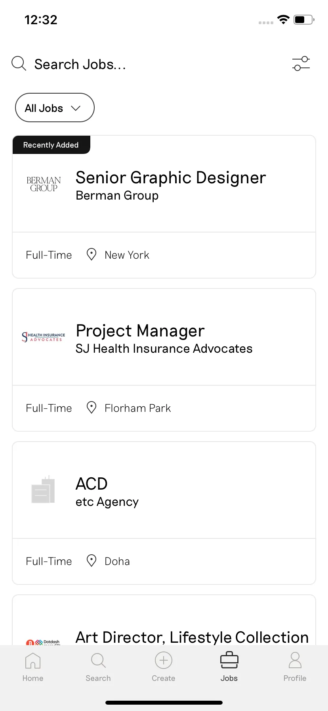Image resolution: width=328 pixels, height=711 pixels.
Task: Tap the Berman Group logo
Action: click(x=44, y=184)
